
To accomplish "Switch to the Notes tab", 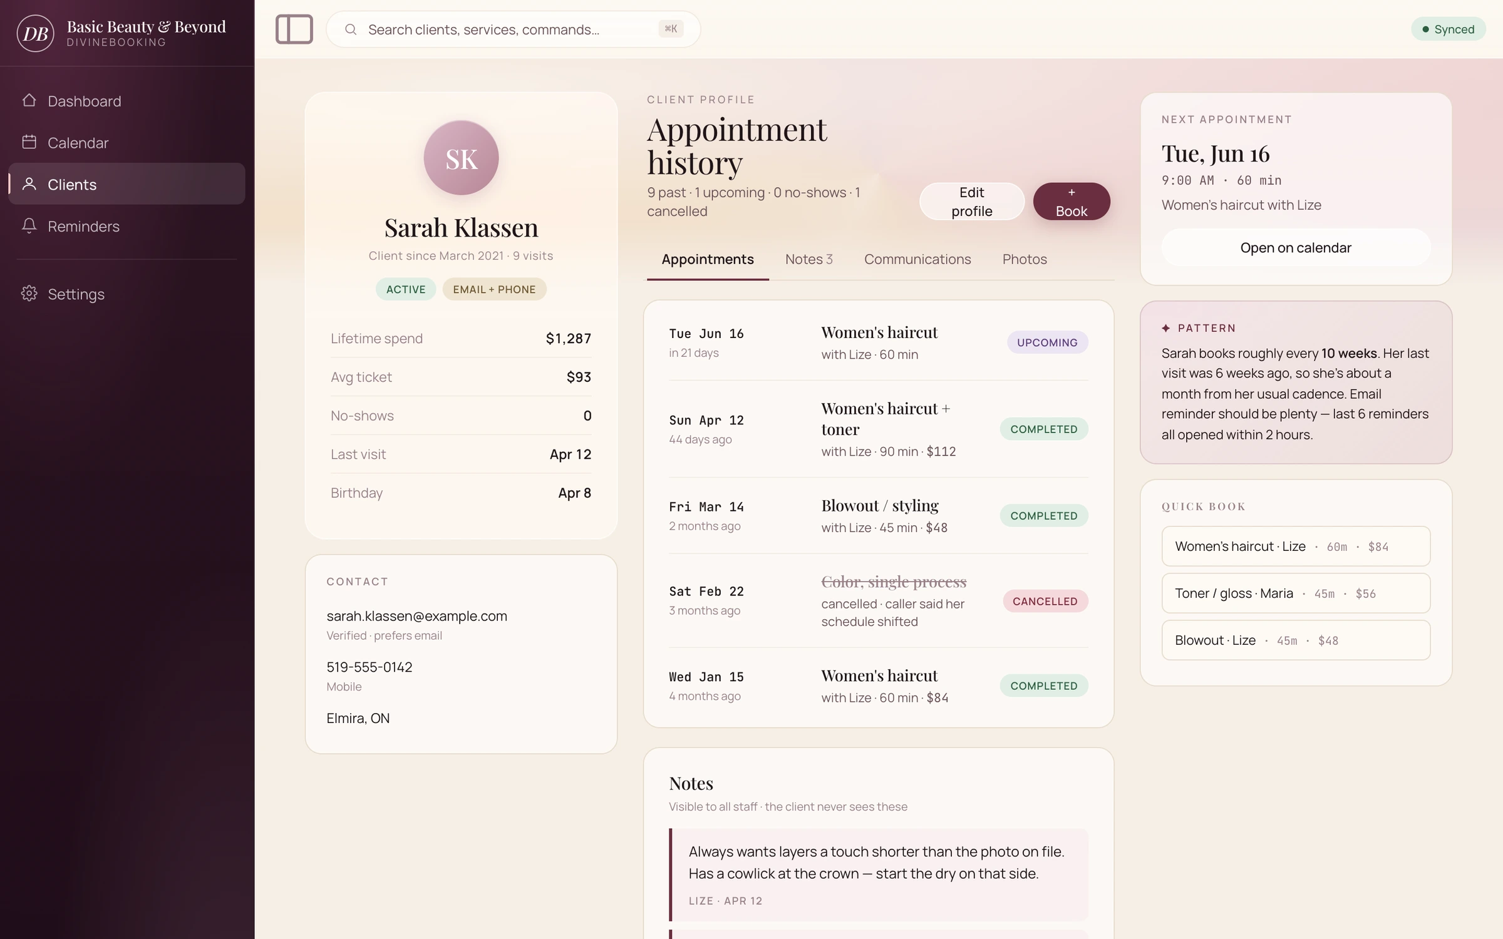I will tap(809, 259).
